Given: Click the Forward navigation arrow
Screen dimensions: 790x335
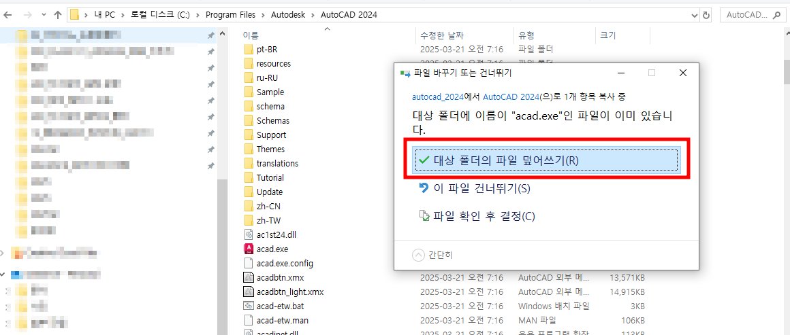Looking at the screenshot, I should (x=29, y=14).
